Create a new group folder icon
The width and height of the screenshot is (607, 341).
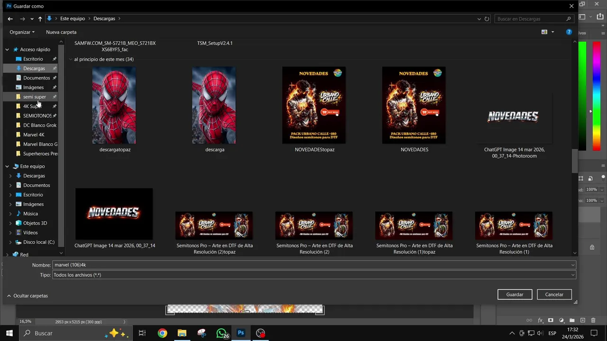(572, 321)
